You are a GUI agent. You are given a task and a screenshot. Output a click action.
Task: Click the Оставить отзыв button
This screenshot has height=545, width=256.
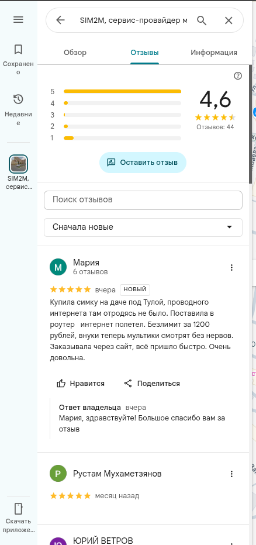pyautogui.click(x=143, y=163)
